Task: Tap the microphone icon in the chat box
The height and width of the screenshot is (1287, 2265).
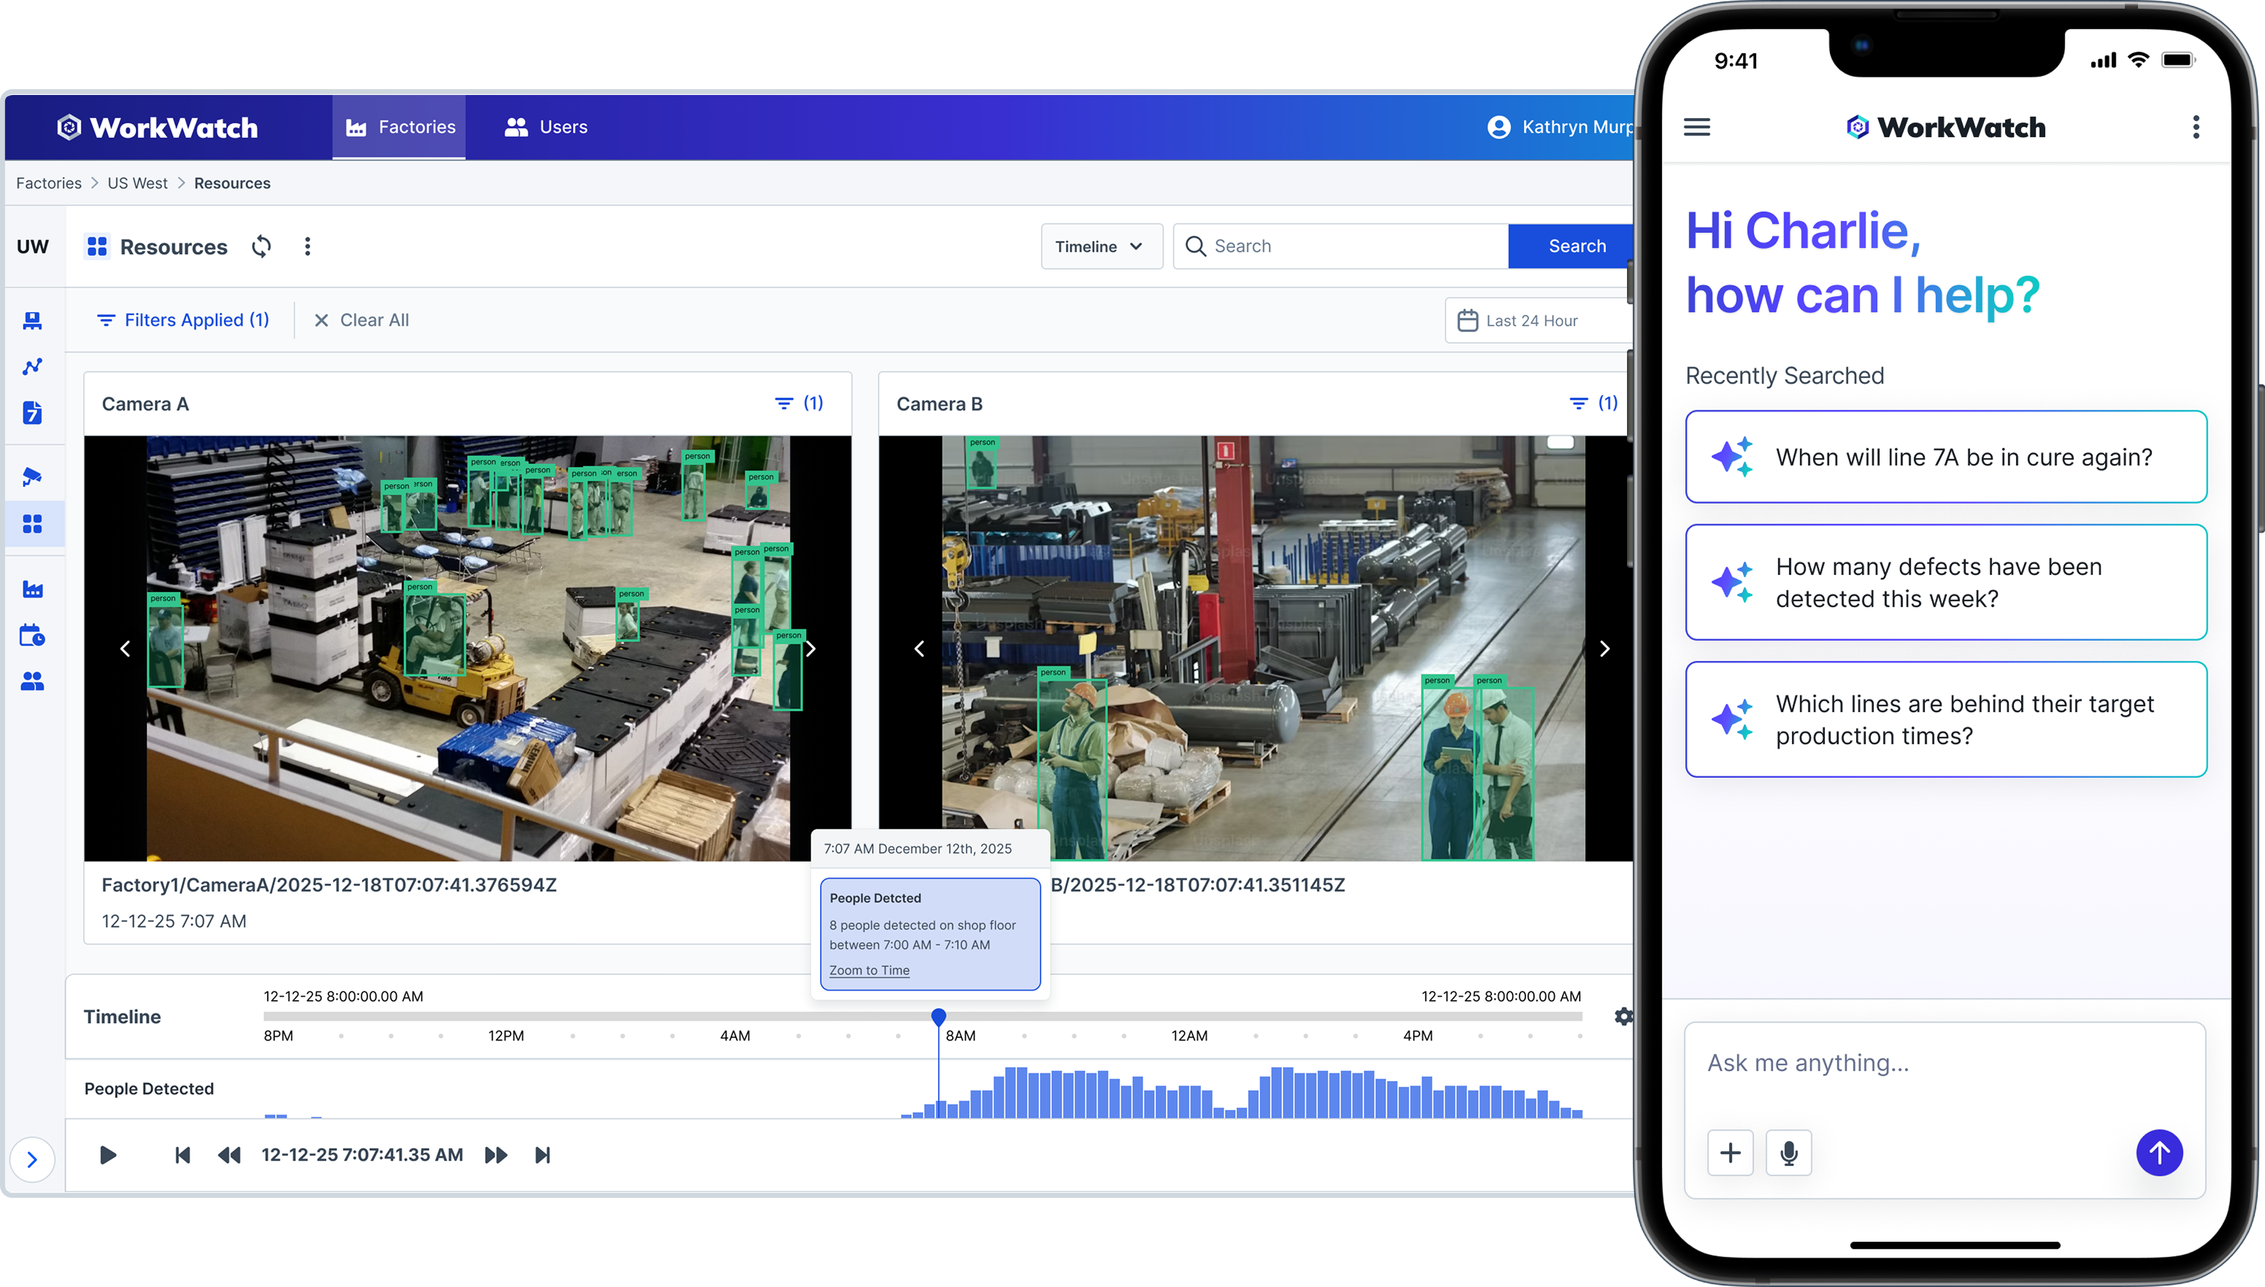Action: [1787, 1152]
